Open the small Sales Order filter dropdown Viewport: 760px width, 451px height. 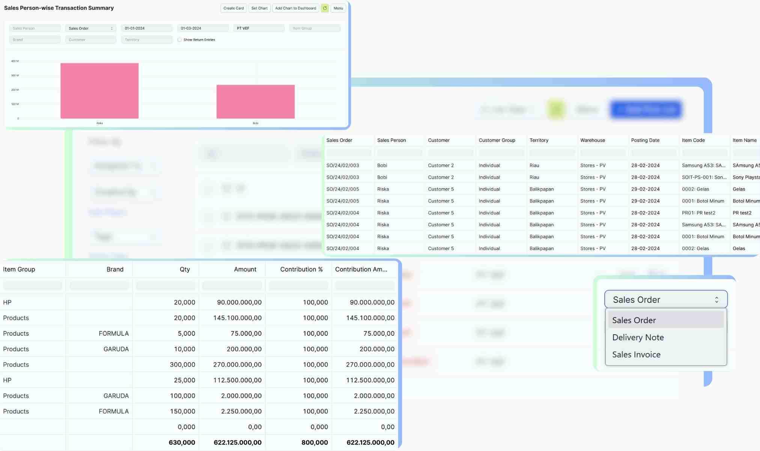coord(90,29)
